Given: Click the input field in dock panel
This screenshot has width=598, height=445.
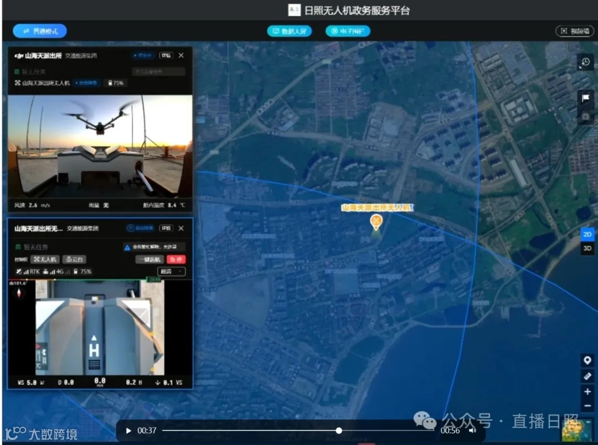Looking at the screenshot, I should click(x=159, y=71).
